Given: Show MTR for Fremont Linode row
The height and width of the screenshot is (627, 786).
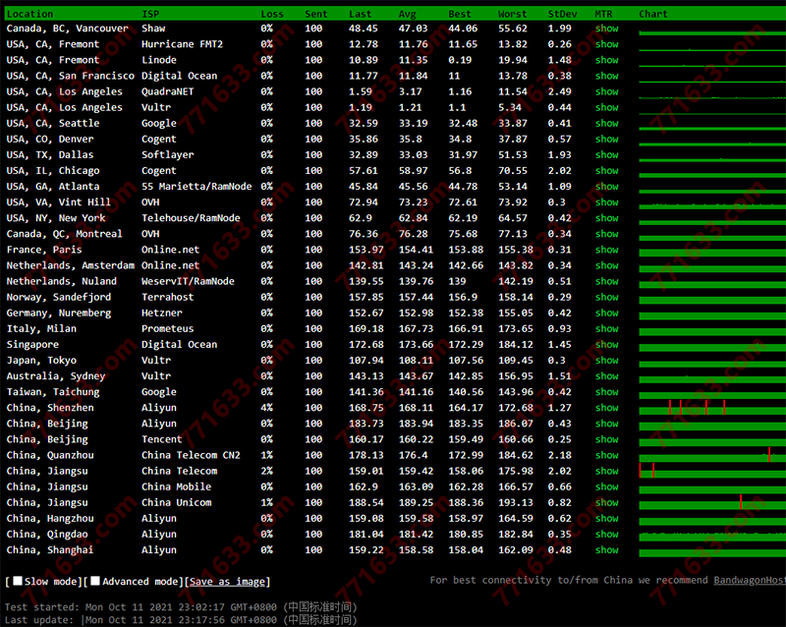Looking at the screenshot, I should pyautogui.click(x=606, y=60).
